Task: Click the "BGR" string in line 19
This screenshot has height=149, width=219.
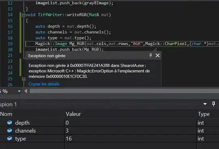Action: pos(137,43)
